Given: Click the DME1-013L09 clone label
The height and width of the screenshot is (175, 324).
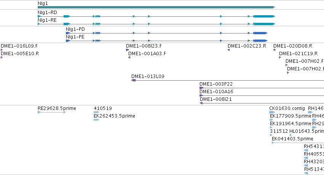Looking at the screenshot, I should click(x=148, y=76).
